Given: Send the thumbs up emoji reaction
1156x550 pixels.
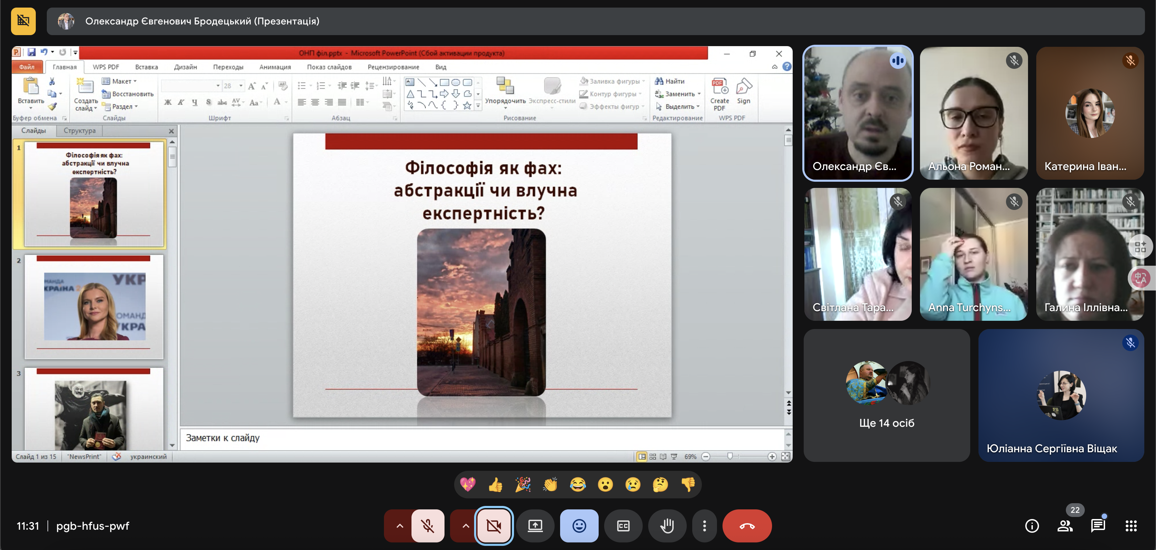Looking at the screenshot, I should point(495,485).
